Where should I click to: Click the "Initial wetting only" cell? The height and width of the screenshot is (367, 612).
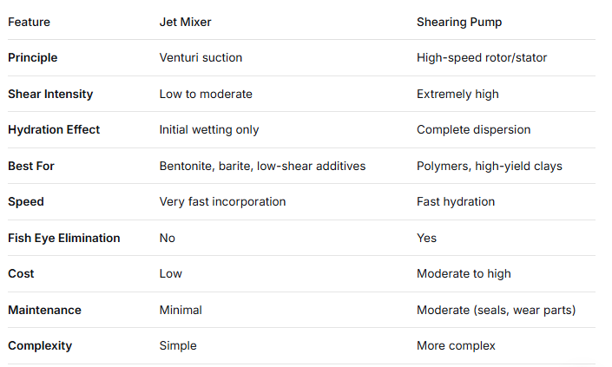pos(209,129)
